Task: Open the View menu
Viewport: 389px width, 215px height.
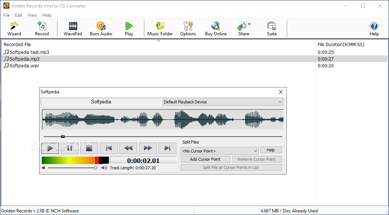Action: [x=32, y=15]
